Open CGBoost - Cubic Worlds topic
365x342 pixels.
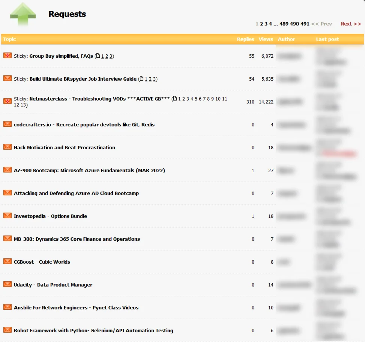tap(42, 262)
